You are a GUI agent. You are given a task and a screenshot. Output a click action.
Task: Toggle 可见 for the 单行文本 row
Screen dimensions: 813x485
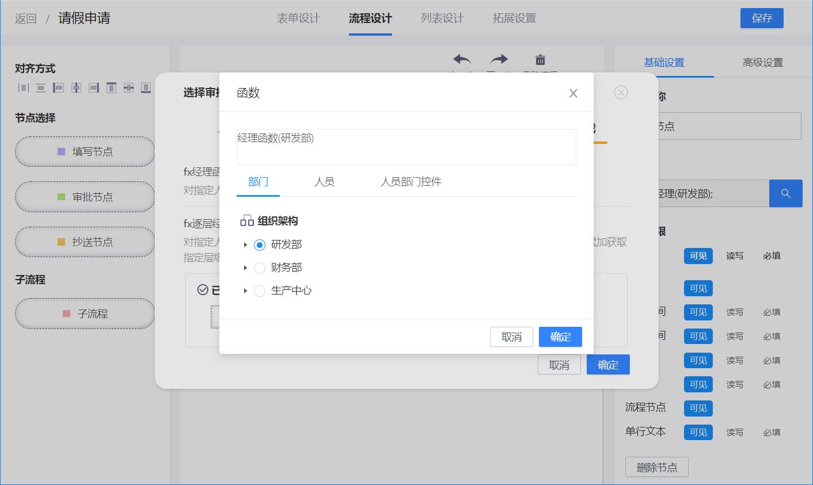[698, 432]
